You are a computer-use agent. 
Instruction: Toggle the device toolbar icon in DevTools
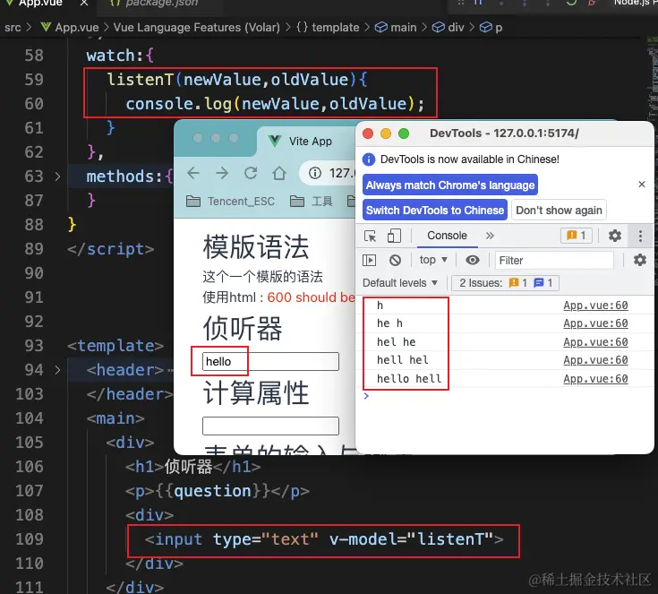pos(394,236)
